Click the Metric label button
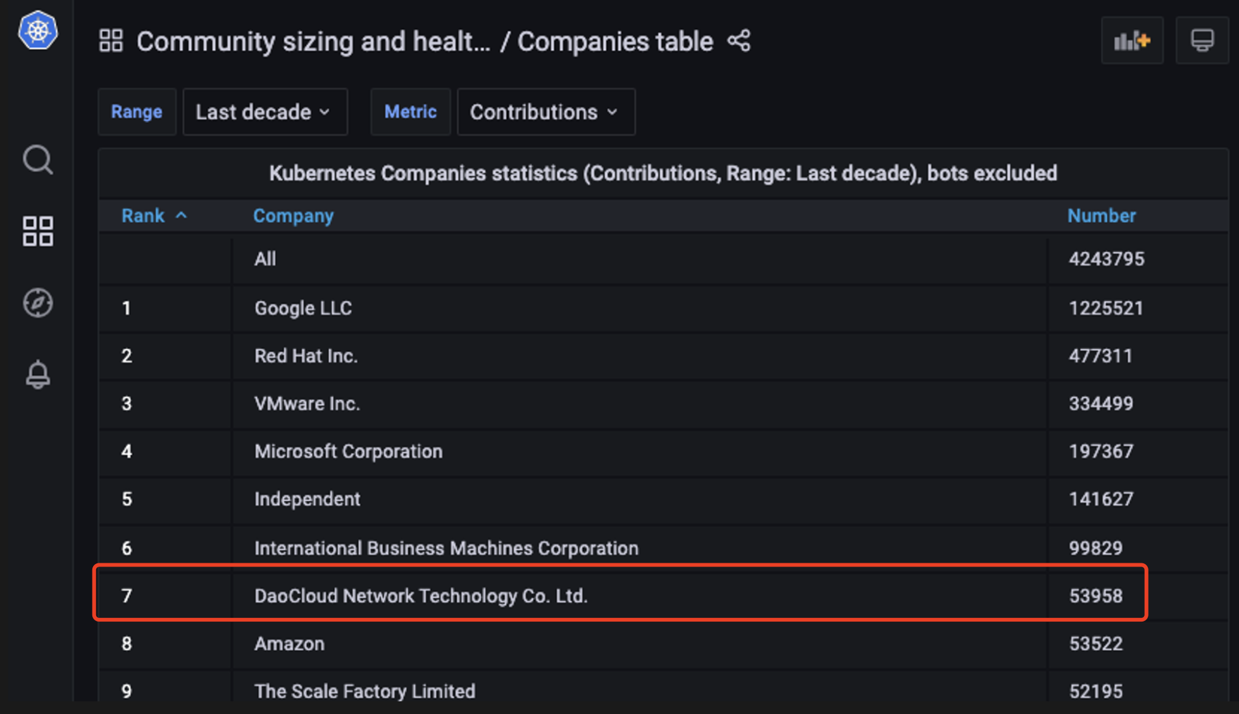 click(410, 111)
